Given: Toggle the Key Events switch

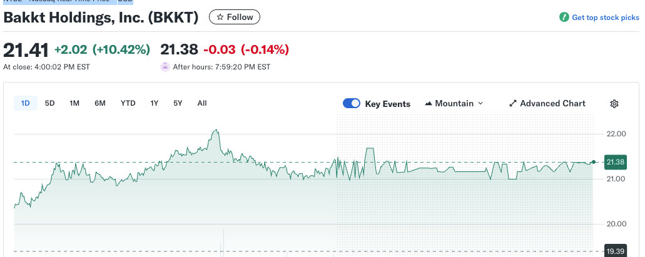Looking at the screenshot, I should [352, 104].
